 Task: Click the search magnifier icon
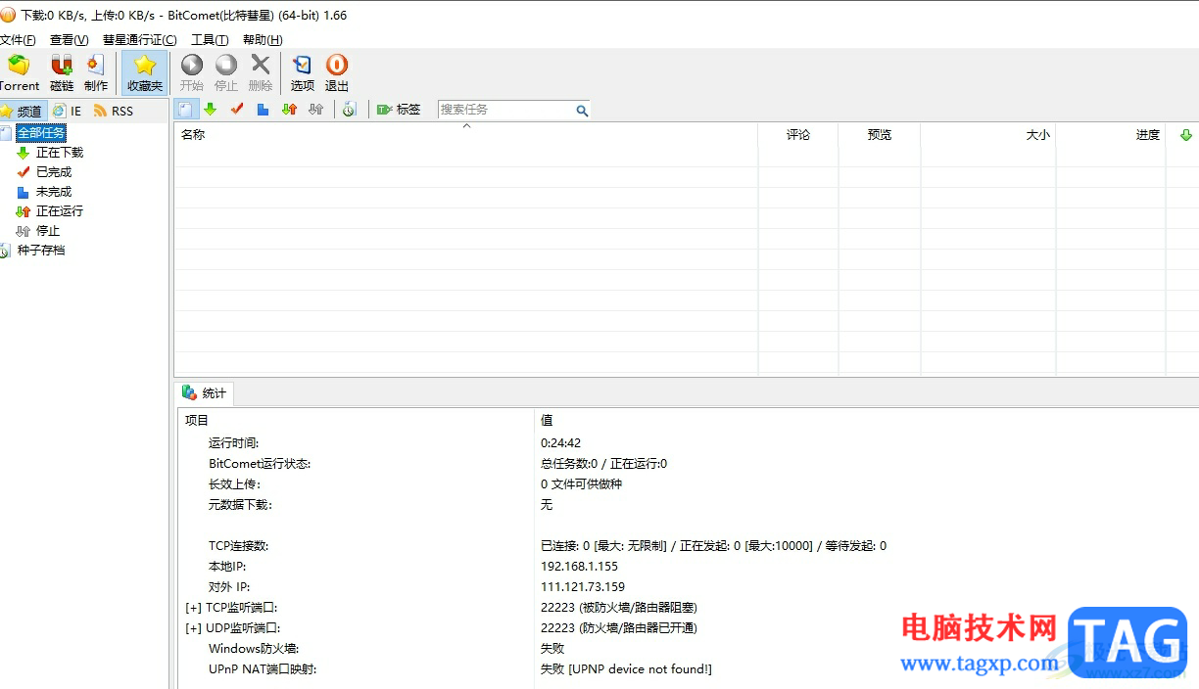[x=582, y=111]
